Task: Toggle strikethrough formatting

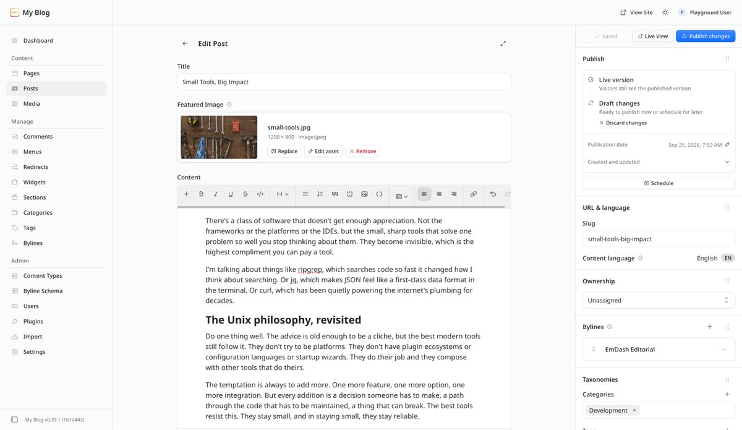Action: [x=245, y=194]
